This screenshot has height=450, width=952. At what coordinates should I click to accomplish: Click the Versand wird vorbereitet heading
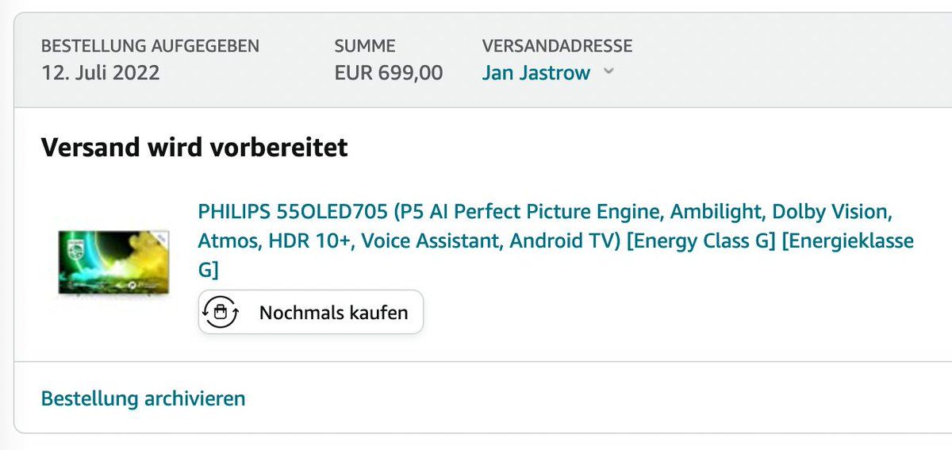194,148
